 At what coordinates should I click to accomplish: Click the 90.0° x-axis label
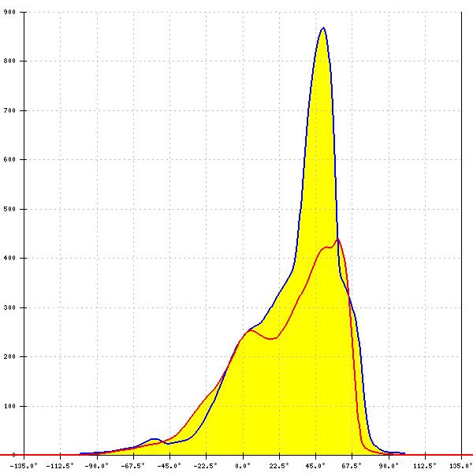(389, 466)
